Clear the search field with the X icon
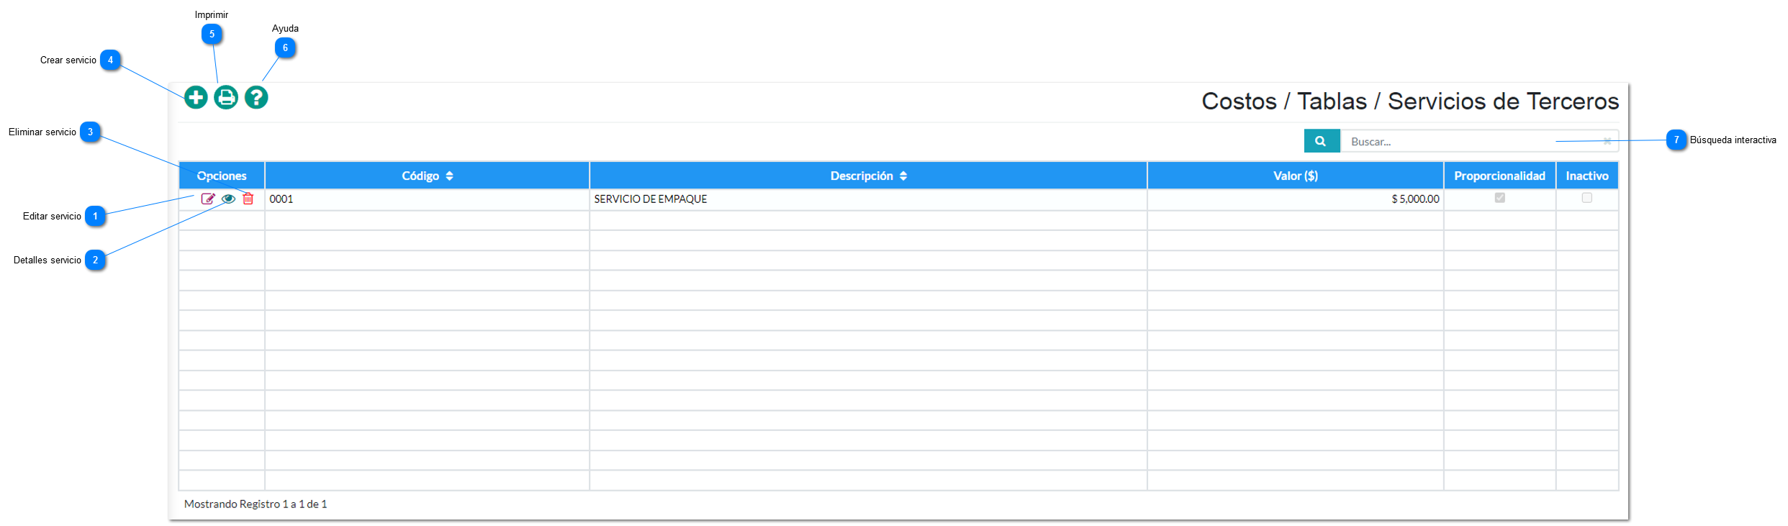1788x526 pixels. [x=1607, y=141]
